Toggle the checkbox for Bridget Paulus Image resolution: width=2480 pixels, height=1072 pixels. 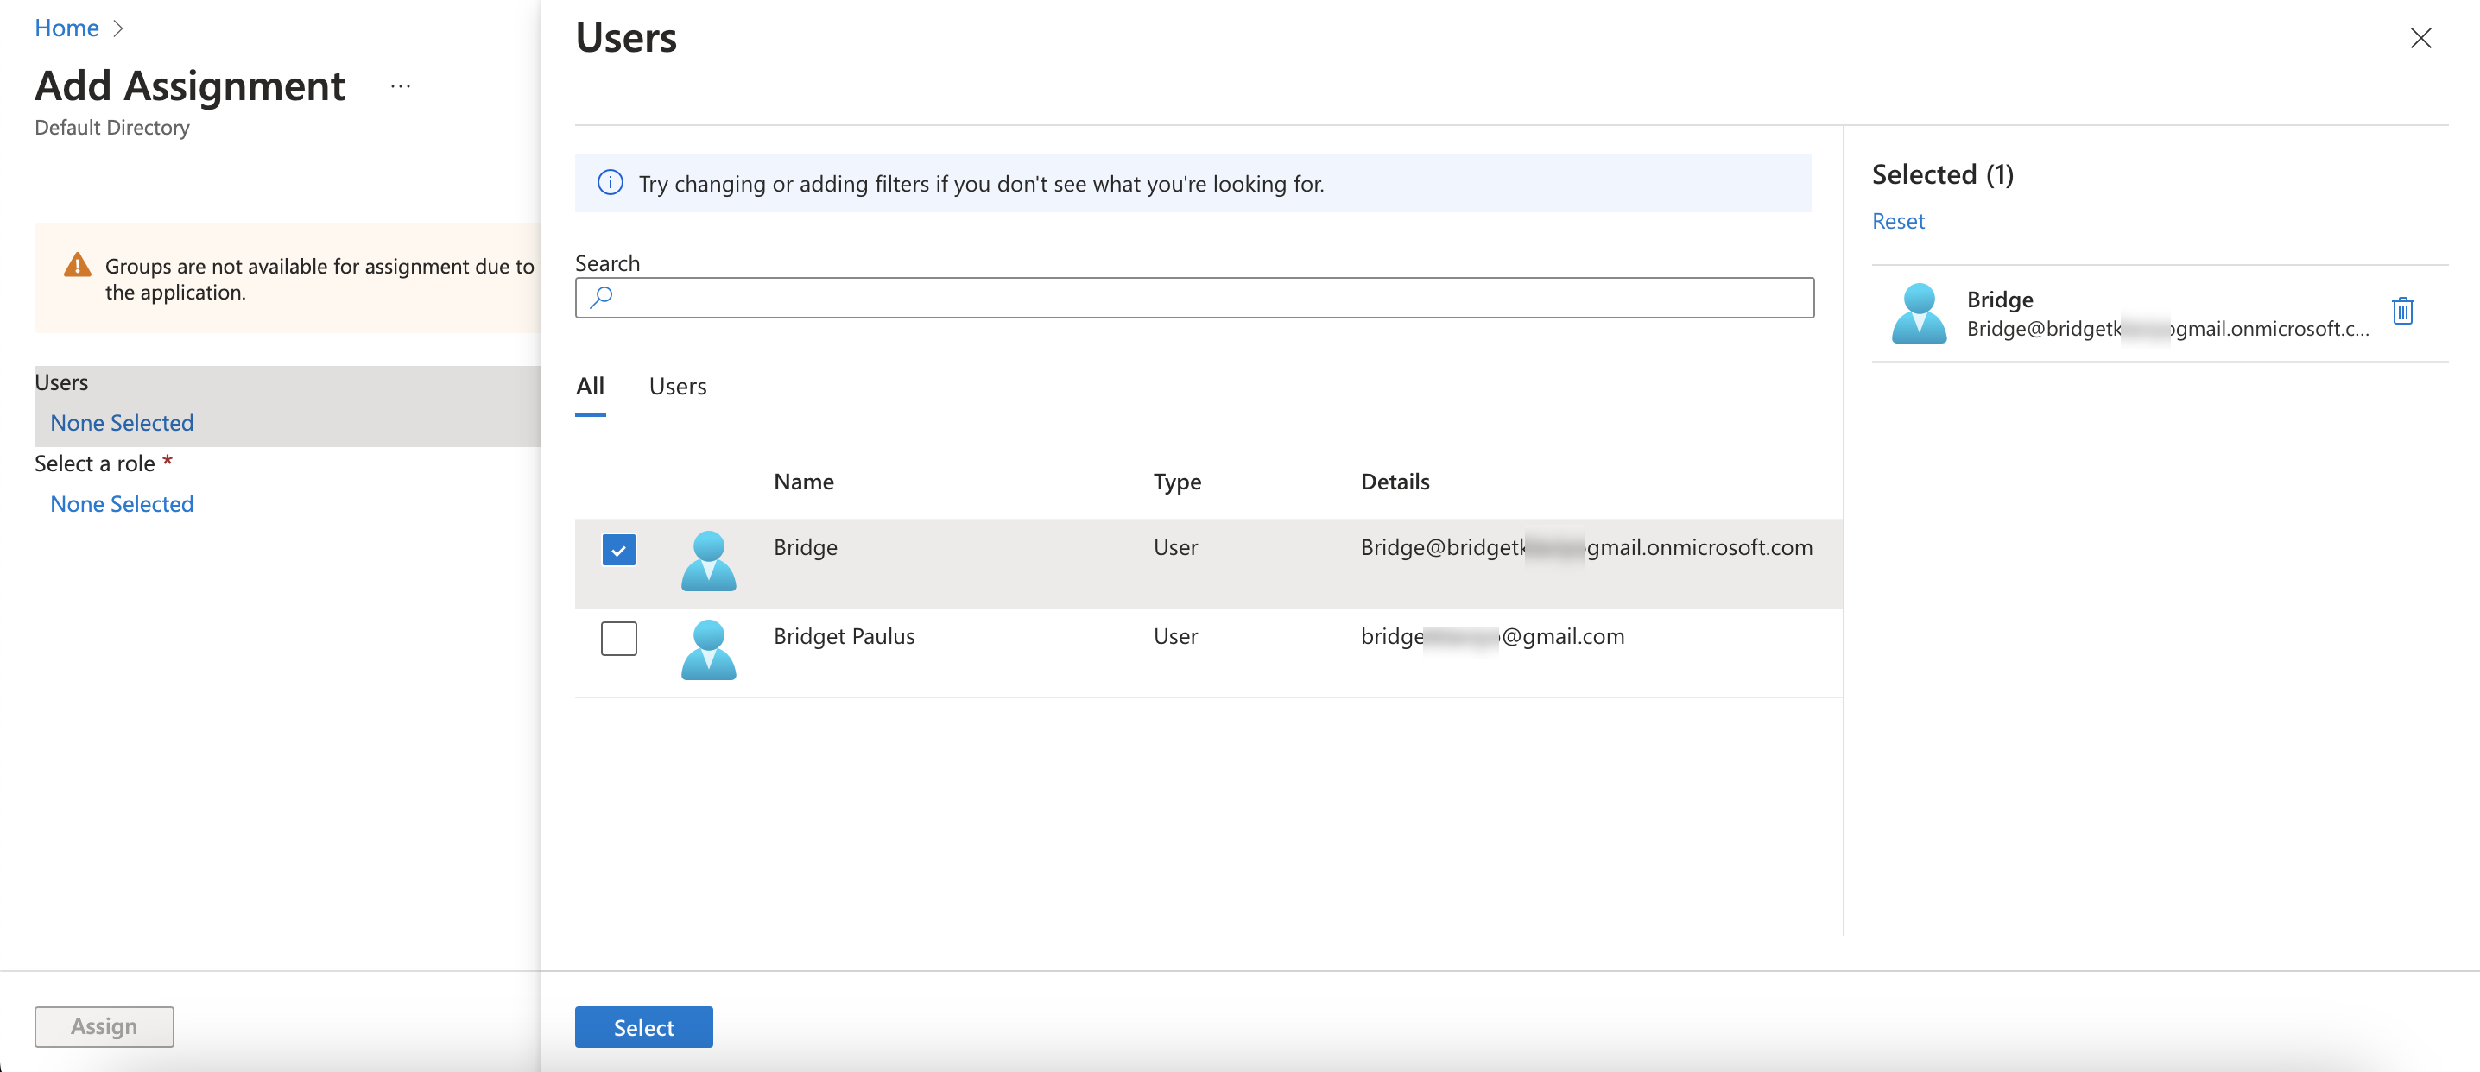pyautogui.click(x=617, y=635)
